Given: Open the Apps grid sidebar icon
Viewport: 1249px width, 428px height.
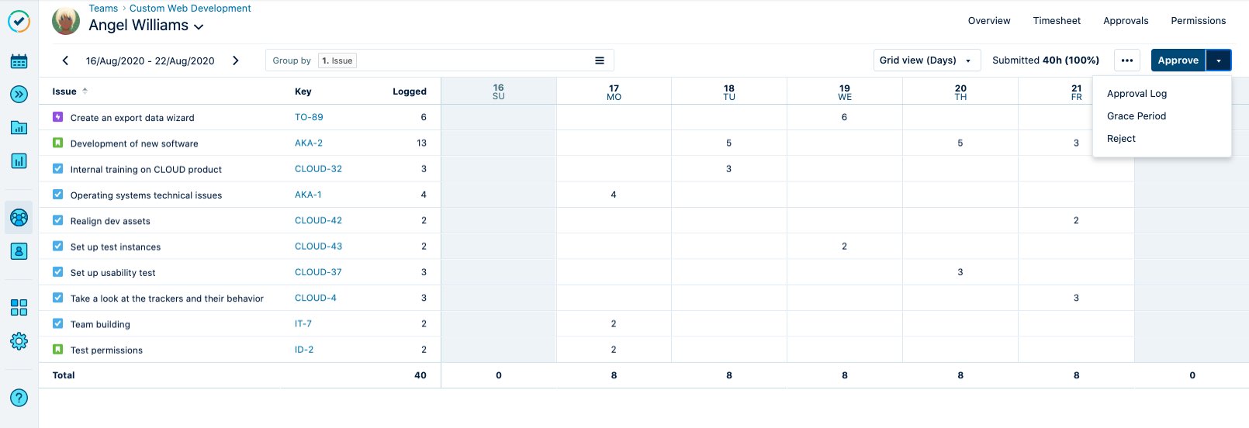Looking at the screenshot, I should (19, 308).
